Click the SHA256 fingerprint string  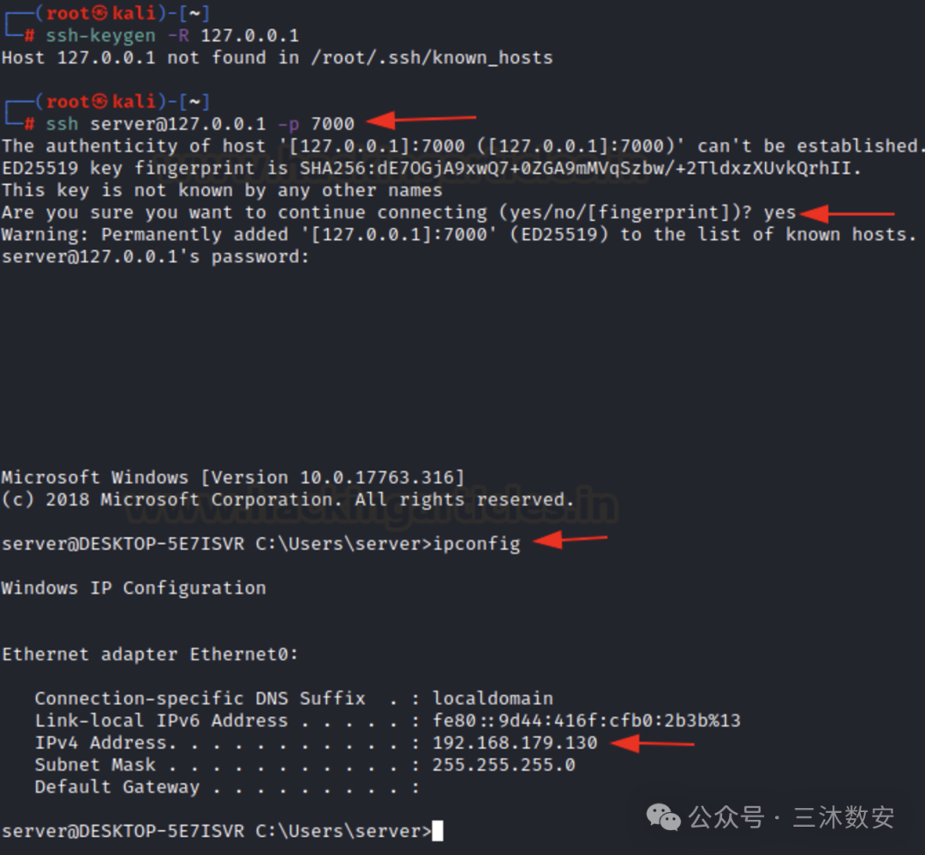coord(576,168)
